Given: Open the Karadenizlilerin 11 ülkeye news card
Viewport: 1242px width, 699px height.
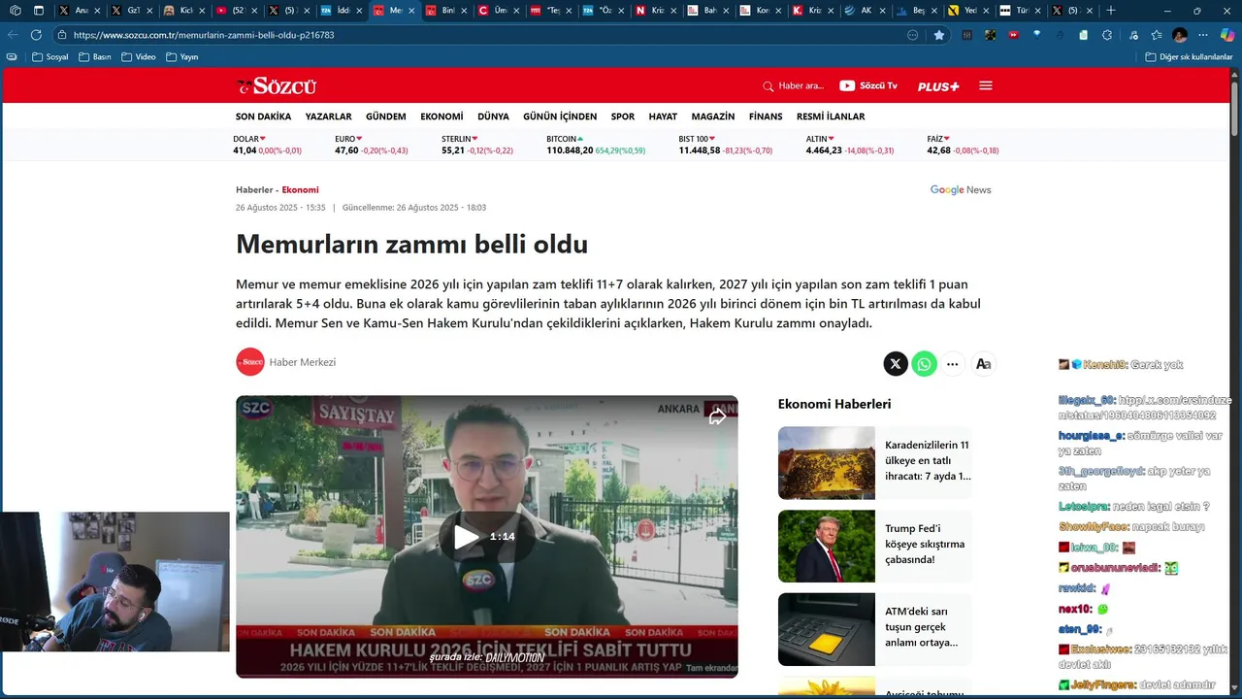Looking at the screenshot, I should (874, 463).
